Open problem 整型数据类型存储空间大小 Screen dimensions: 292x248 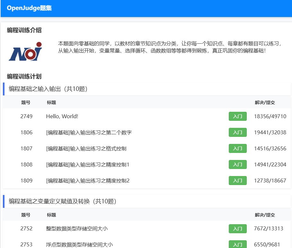(x=77, y=228)
